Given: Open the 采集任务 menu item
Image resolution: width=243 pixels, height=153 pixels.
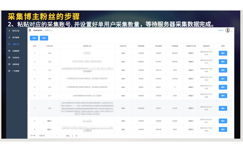Looking at the screenshot, I should [15, 44].
